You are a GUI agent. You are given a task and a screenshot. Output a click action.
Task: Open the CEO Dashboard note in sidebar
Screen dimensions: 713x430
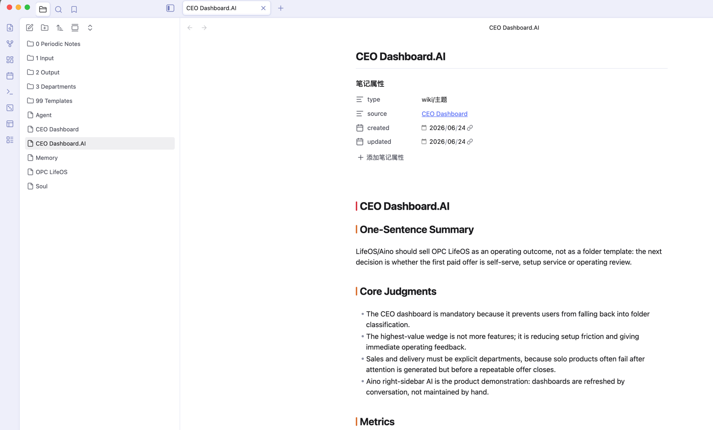point(100,129)
